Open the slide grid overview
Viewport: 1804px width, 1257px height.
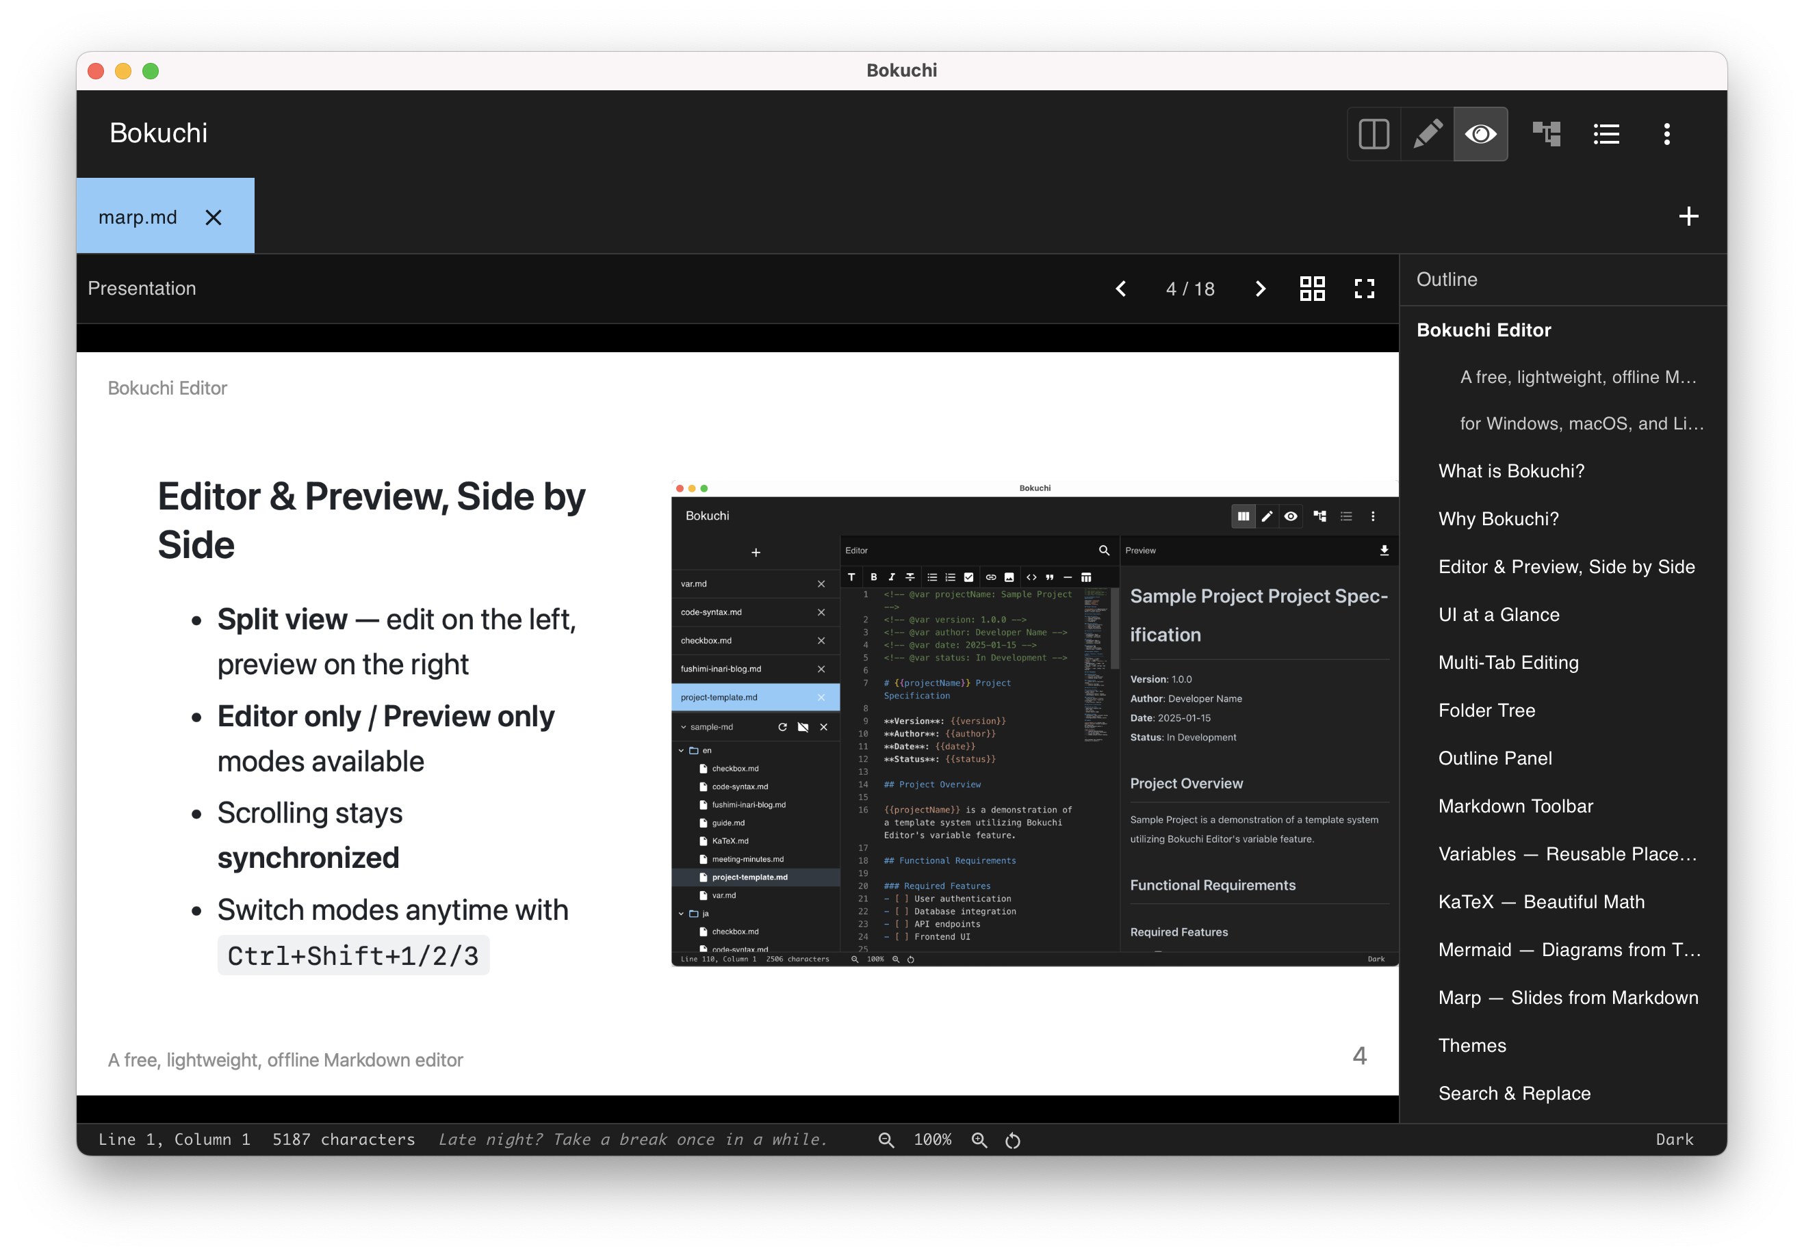[1312, 289]
